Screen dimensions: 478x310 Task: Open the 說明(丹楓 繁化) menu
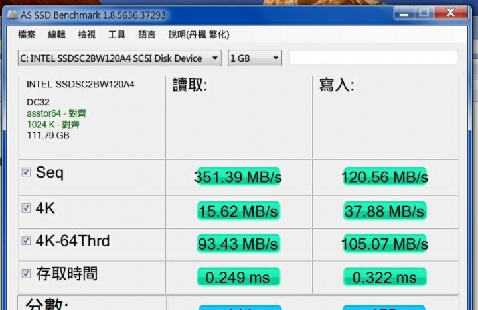[199, 34]
